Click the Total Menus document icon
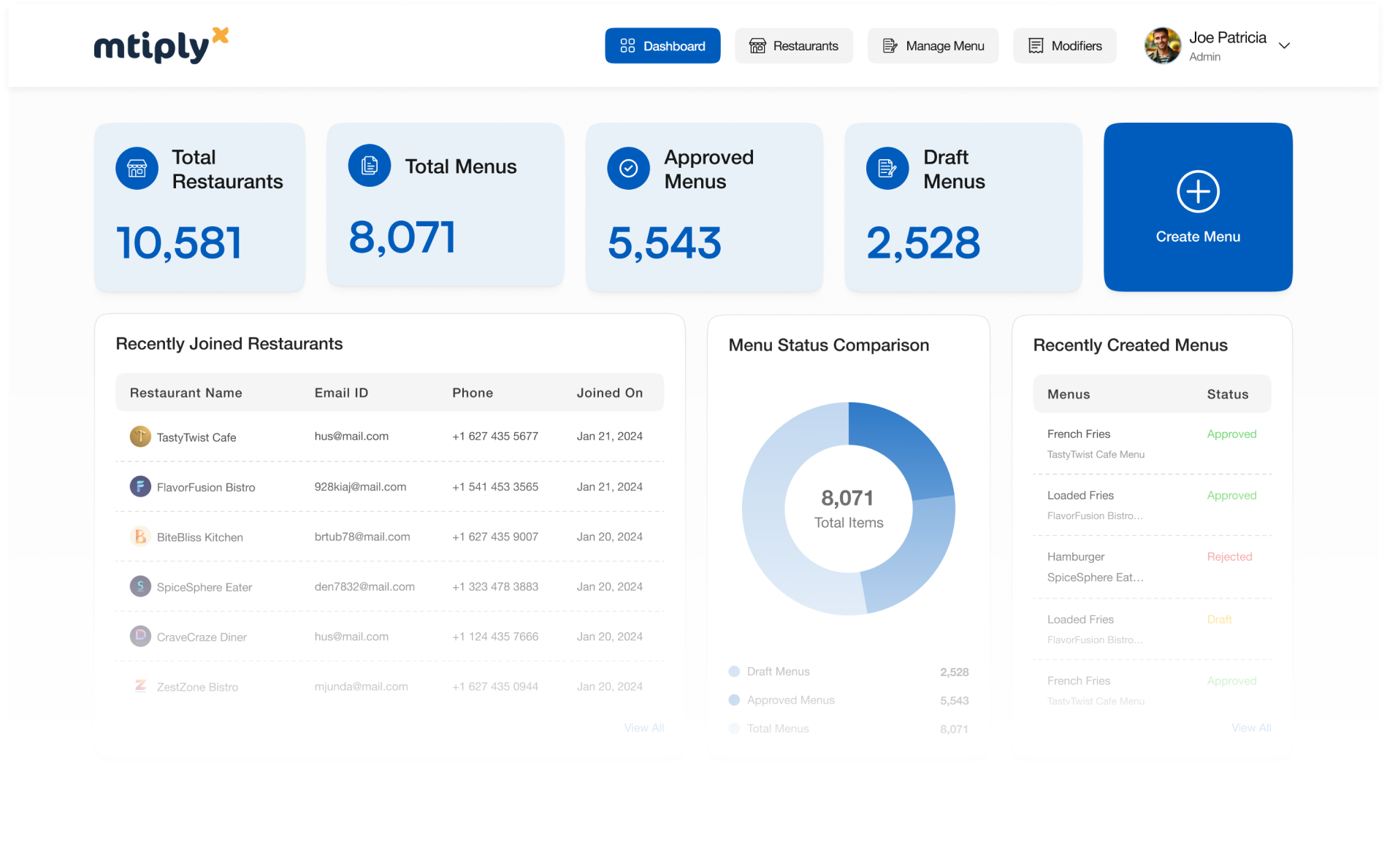Screen dimensions: 1387x841 pyautogui.click(x=370, y=166)
